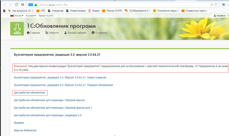Click the 'Внимание!' warning text
The width and height of the screenshot is (229, 136).
(x=21, y=66)
